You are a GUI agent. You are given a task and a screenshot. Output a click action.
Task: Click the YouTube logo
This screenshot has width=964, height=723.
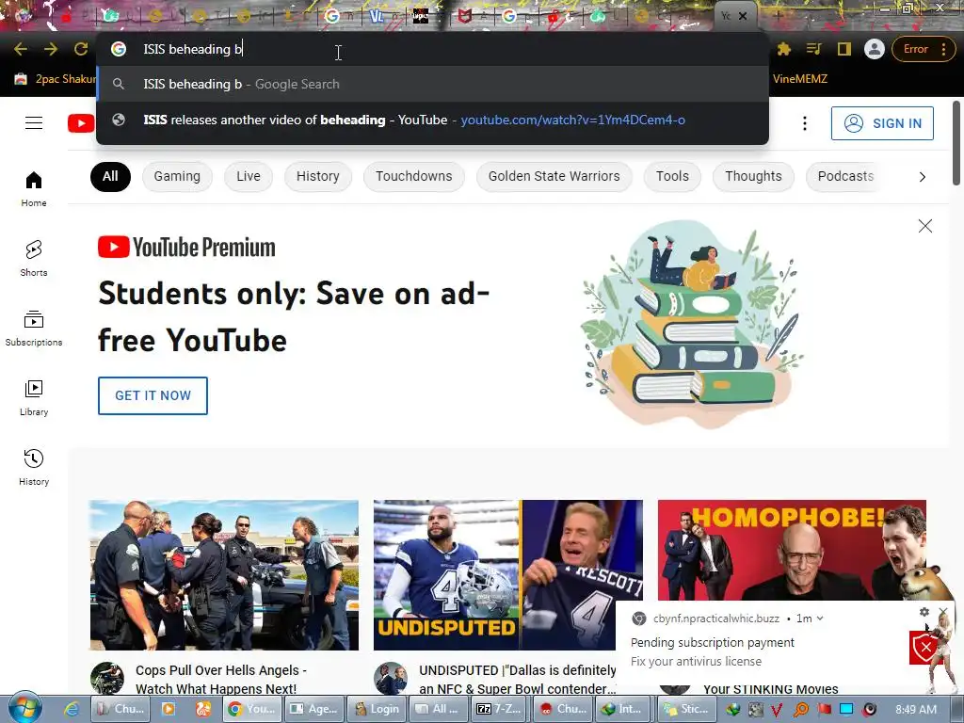[x=81, y=123]
